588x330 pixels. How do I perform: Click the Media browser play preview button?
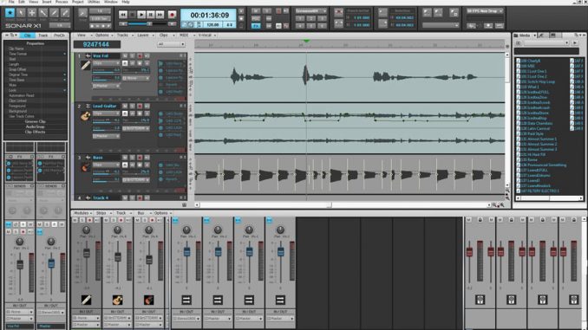point(575,43)
